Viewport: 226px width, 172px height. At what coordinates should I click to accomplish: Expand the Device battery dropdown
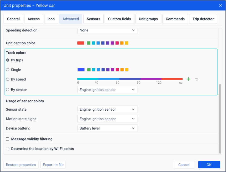tap(107, 128)
